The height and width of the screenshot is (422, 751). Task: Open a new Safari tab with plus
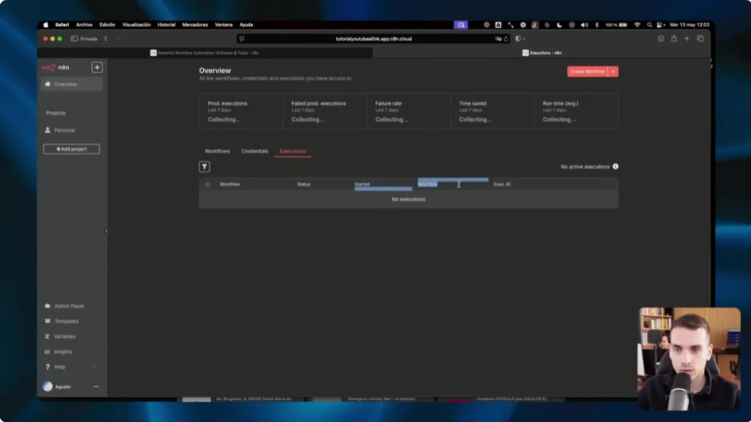click(686, 39)
